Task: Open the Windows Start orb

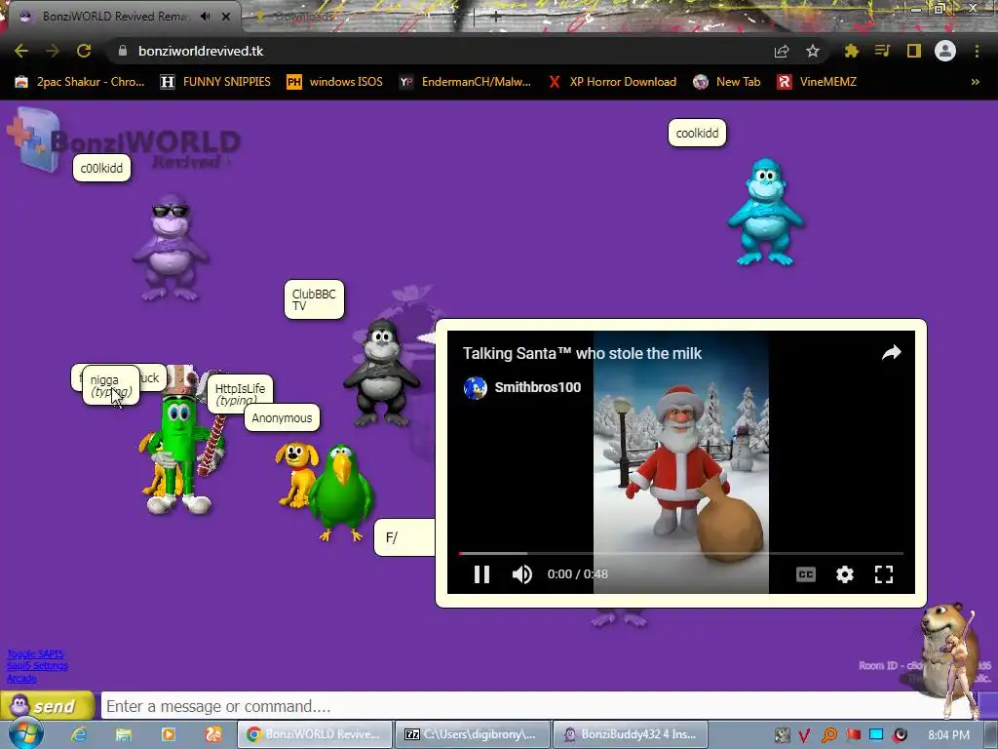Action: pyautogui.click(x=25, y=733)
